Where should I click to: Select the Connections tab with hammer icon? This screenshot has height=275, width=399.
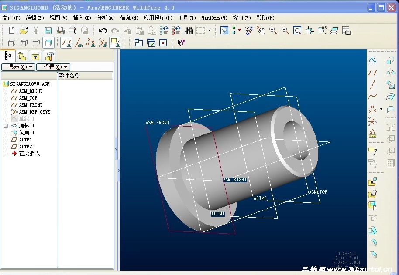tap(49, 56)
